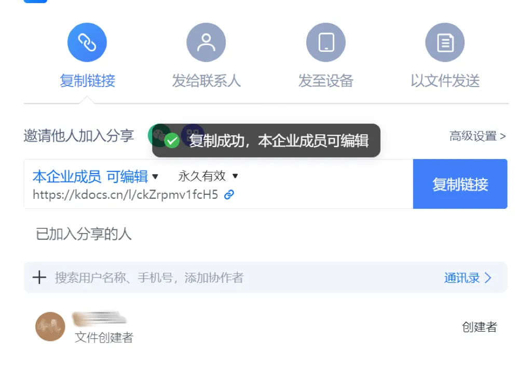
Task: Select the copy link chain icon
Action: tap(87, 42)
